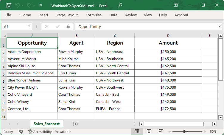Expand the Name Box dropdown
Viewport: 224px width, 135px height.
point(29,26)
